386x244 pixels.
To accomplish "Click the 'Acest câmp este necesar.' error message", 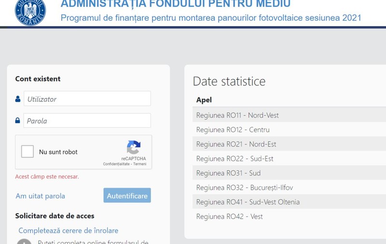I will [47, 176].
